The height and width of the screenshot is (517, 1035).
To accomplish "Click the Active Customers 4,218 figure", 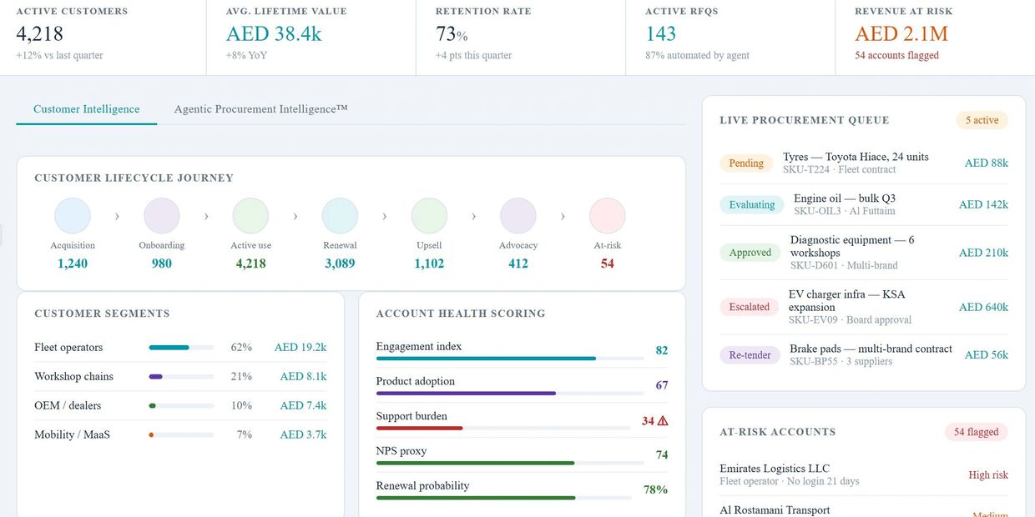I will (40, 34).
